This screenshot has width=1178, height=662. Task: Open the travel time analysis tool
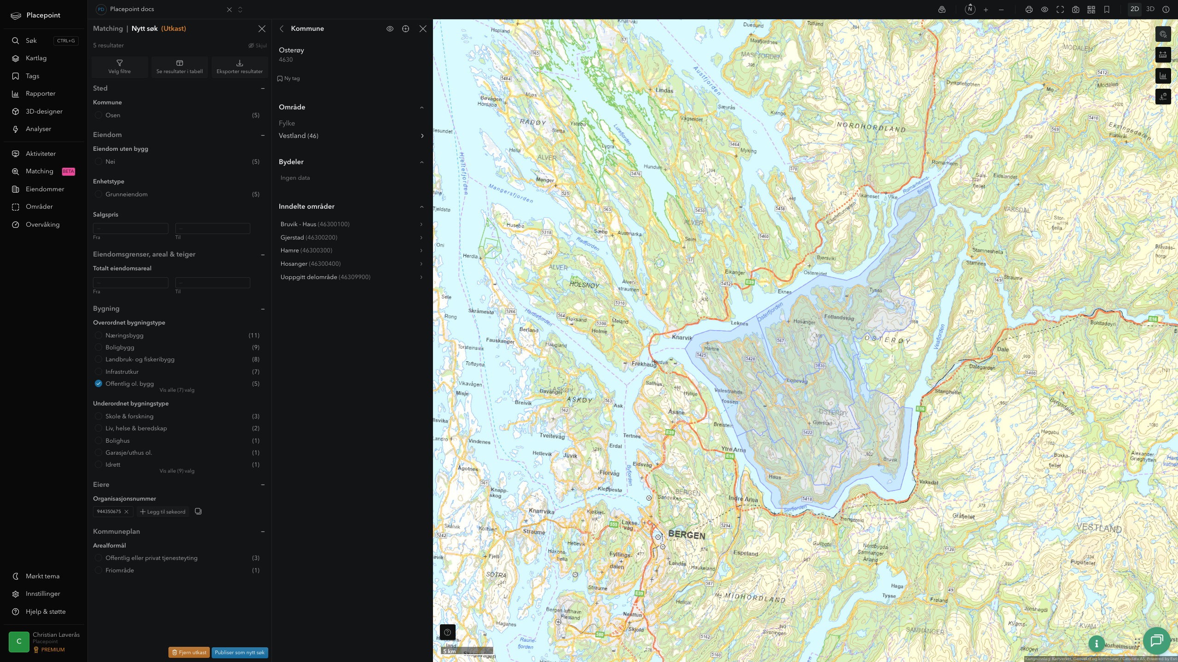tap(1163, 97)
